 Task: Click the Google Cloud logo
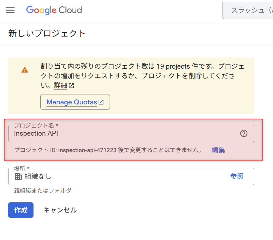pyautogui.click(x=54, y=10)
